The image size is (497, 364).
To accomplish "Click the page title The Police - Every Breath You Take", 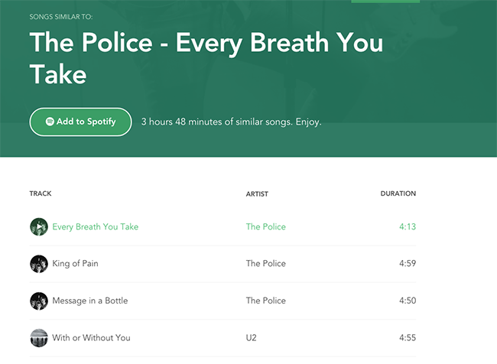I will click(206, 58).
